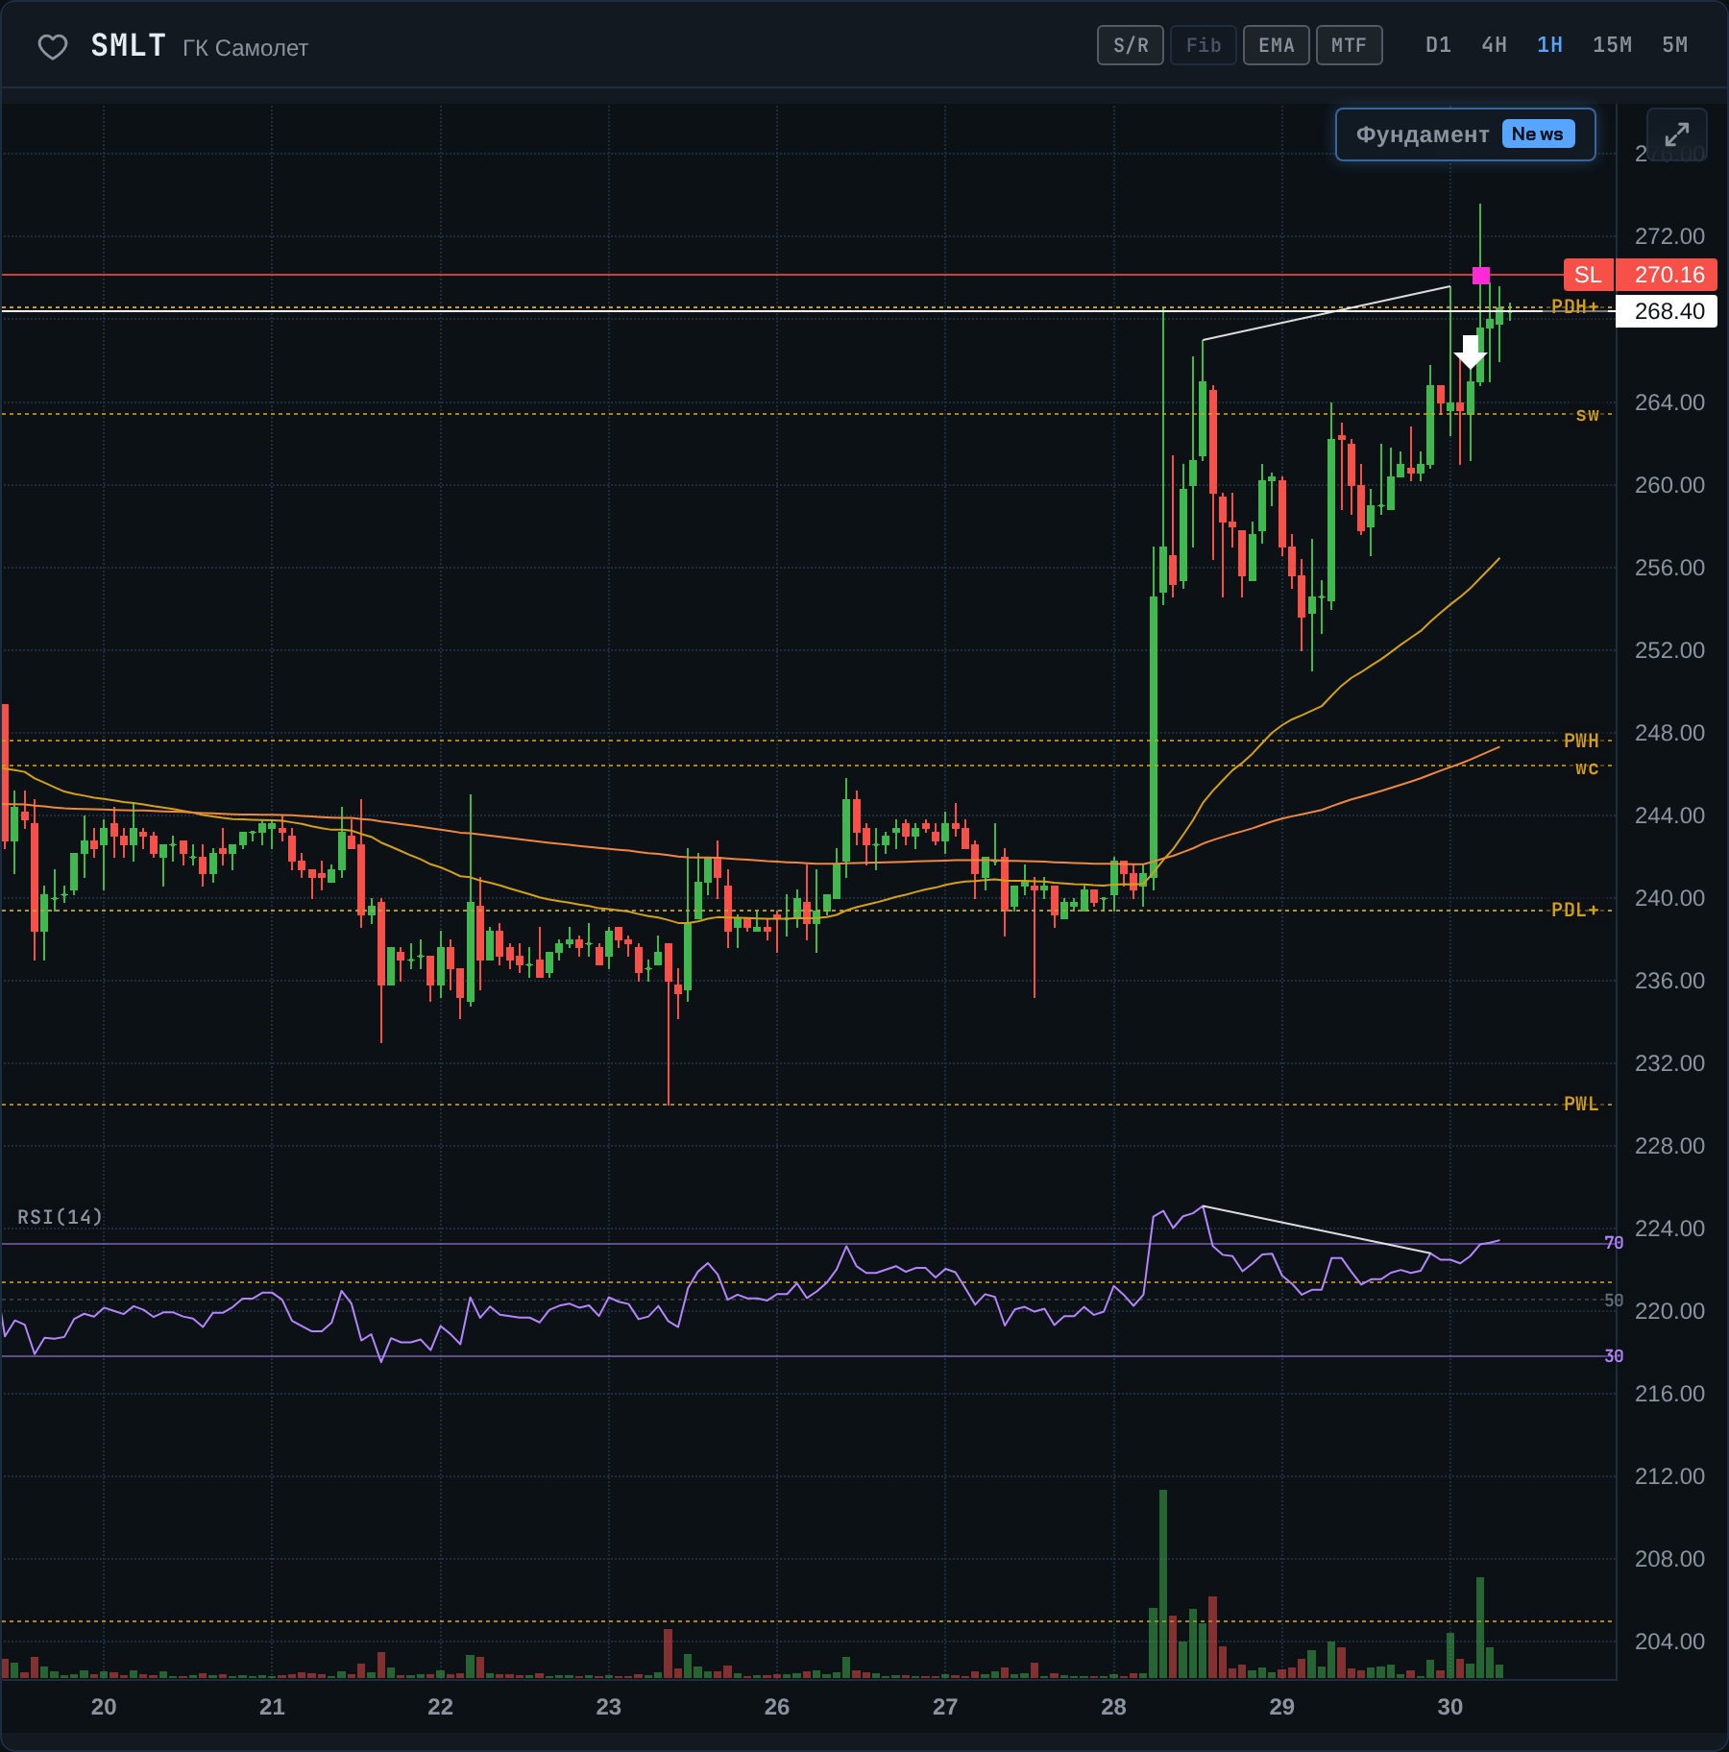
Task: Toggle the Fib overlay
Action: click(x=1204, y=45)
